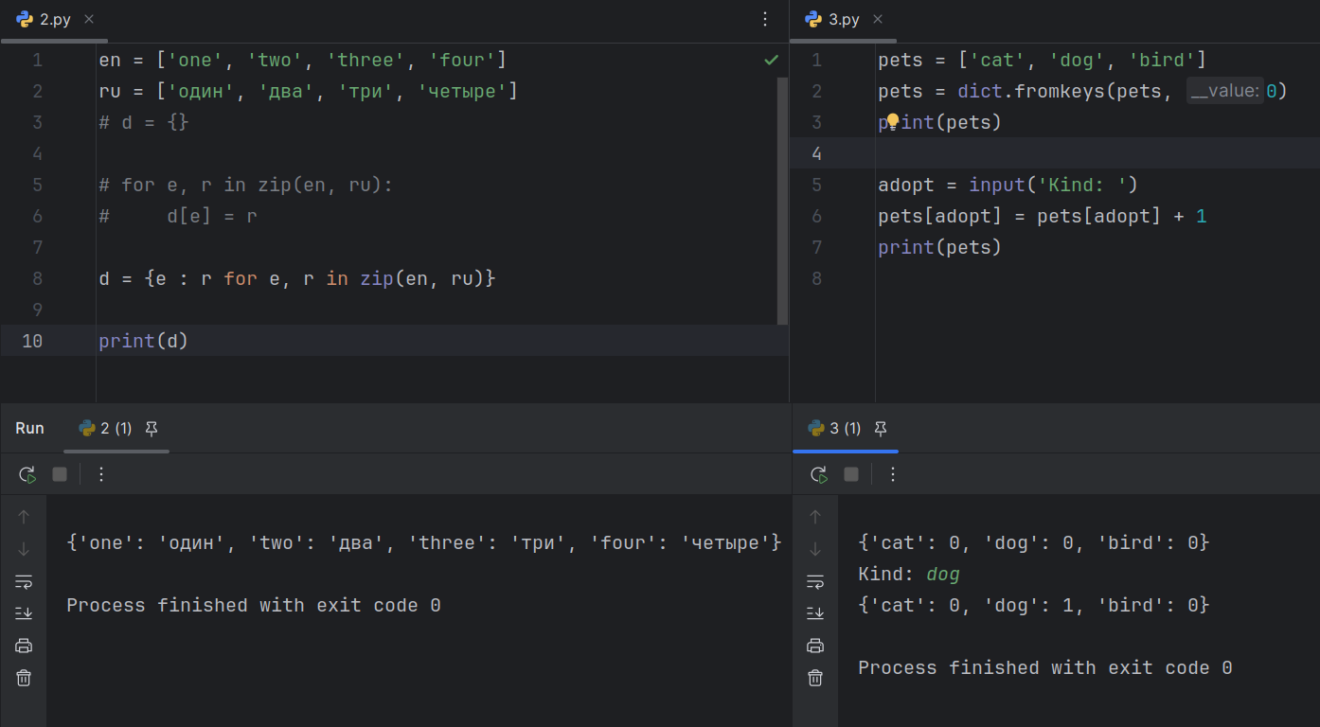This screenshot has height=727, width=1320.
Task: Click the Python file icon on the 2.py tab
Action: point(25,20)
